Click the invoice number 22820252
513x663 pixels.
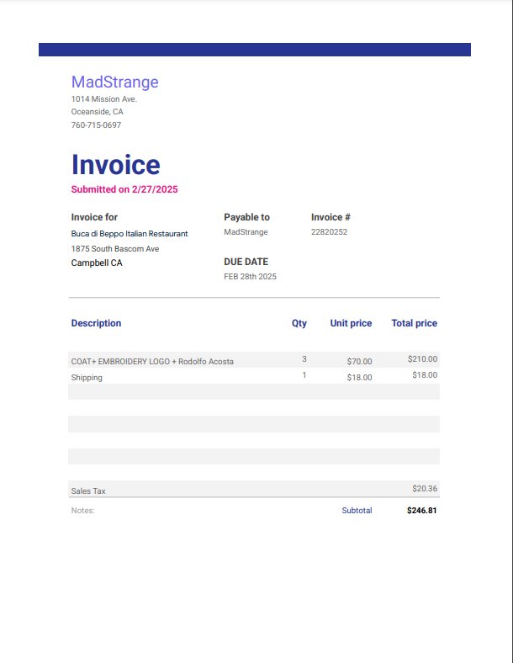pos(329,232)
